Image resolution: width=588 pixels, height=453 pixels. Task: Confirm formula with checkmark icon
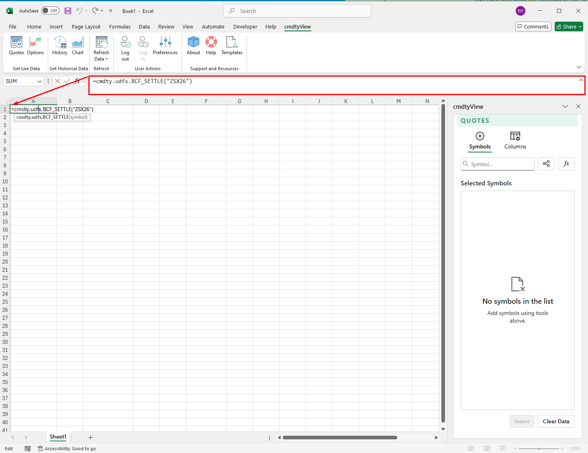pyautogui.click(x=67, y=81)
